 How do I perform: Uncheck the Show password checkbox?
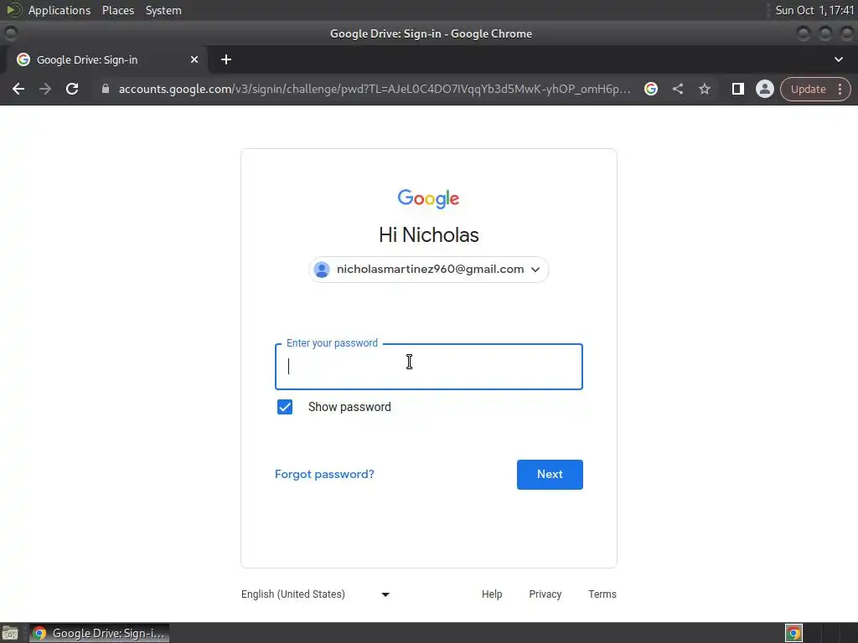(285, 407)
